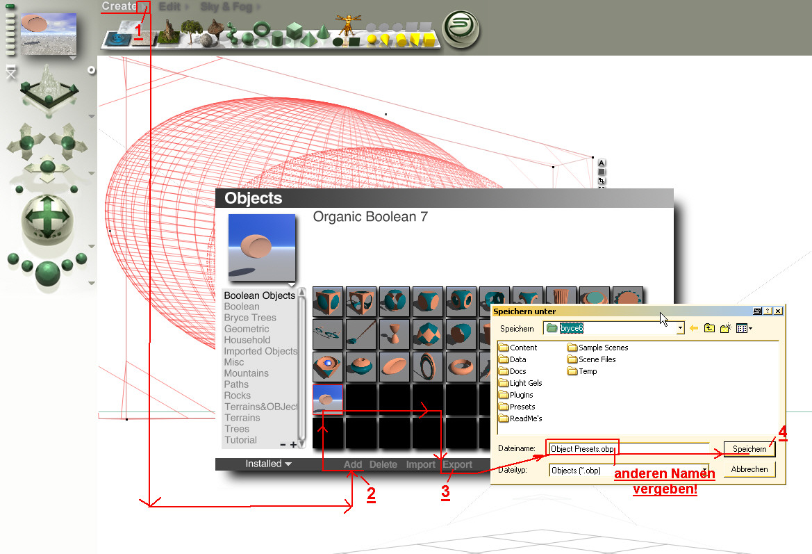Click Delete in the Objects library

point(383,465)
